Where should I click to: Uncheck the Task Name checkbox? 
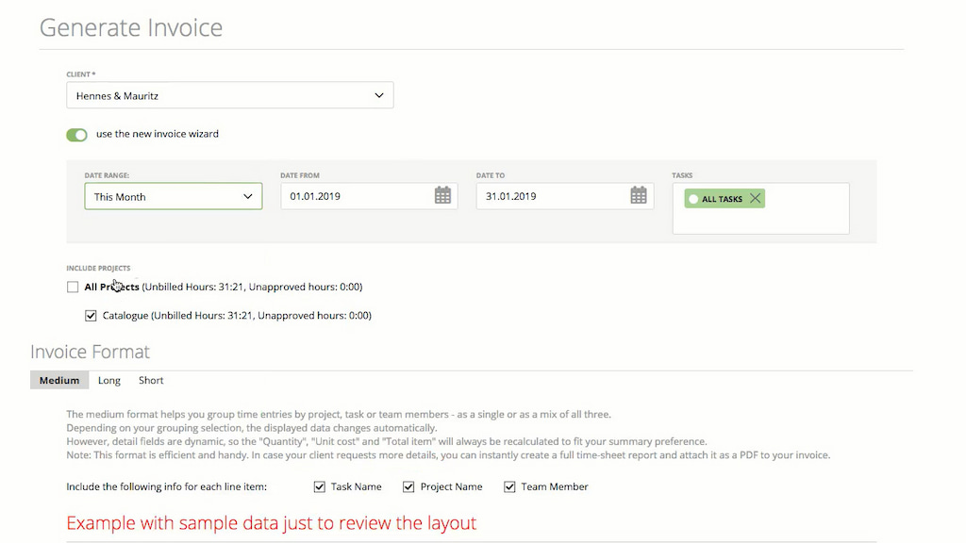click(x=320, y=486)
